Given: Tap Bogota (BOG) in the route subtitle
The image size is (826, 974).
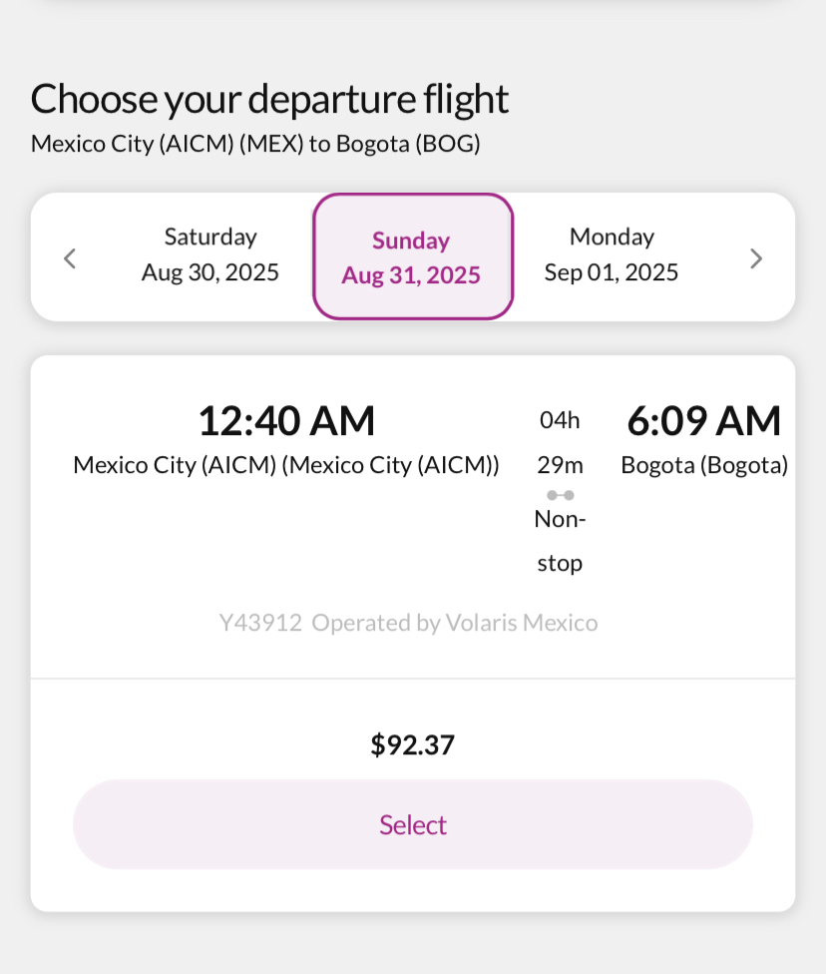Looking at the screenshot, I should tap(408, 144).
